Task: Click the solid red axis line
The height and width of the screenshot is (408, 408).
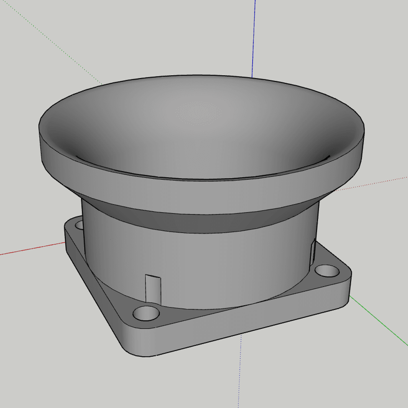Action: (32, 249)
